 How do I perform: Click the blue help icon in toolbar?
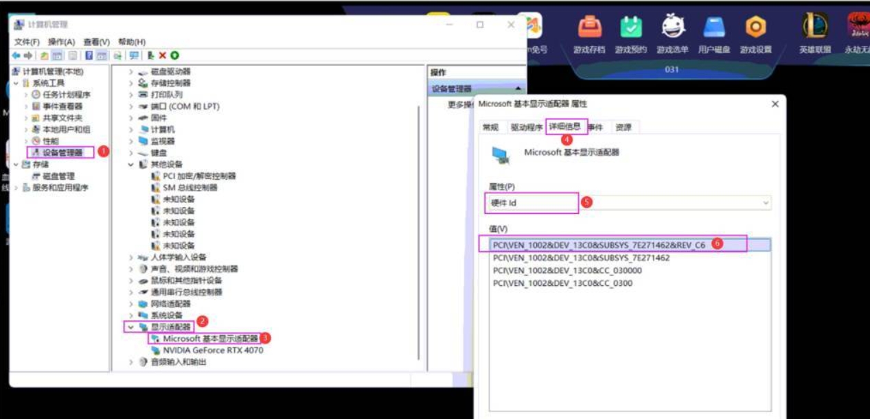click(x=89, y=56)
